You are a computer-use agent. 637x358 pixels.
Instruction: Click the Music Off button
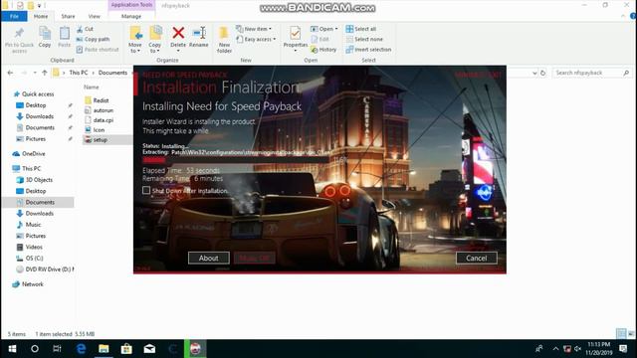point(255,259)
